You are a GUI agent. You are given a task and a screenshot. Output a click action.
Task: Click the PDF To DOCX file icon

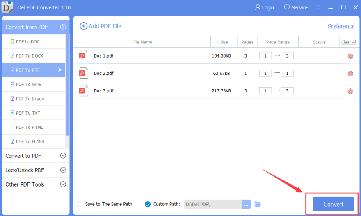click(12, 56)
